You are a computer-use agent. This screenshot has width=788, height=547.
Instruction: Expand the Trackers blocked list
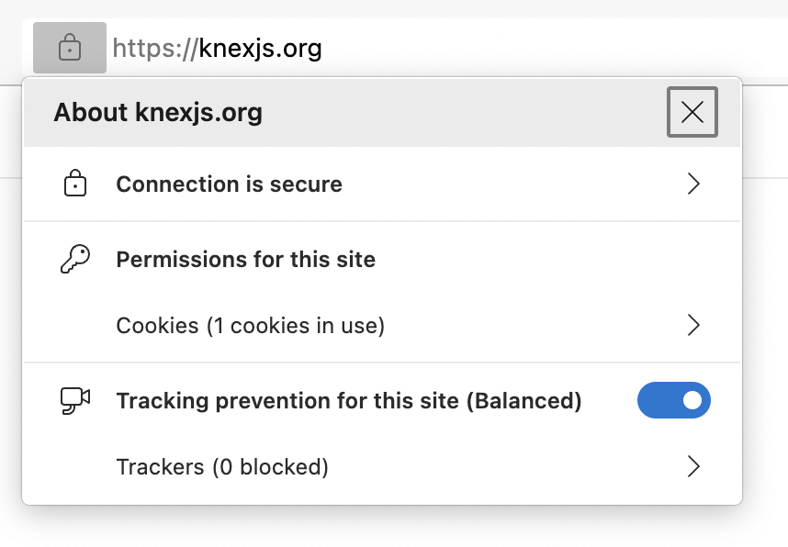tap(694, 466)
